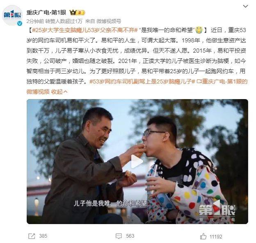Viewport: 256px width, 243px height.
Task: Click the like count 11192
Action: click(216, 237)
